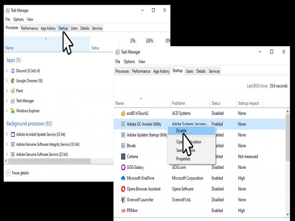Choose Disable in the context menu
The image size is (295, 221).
[191, 131]
